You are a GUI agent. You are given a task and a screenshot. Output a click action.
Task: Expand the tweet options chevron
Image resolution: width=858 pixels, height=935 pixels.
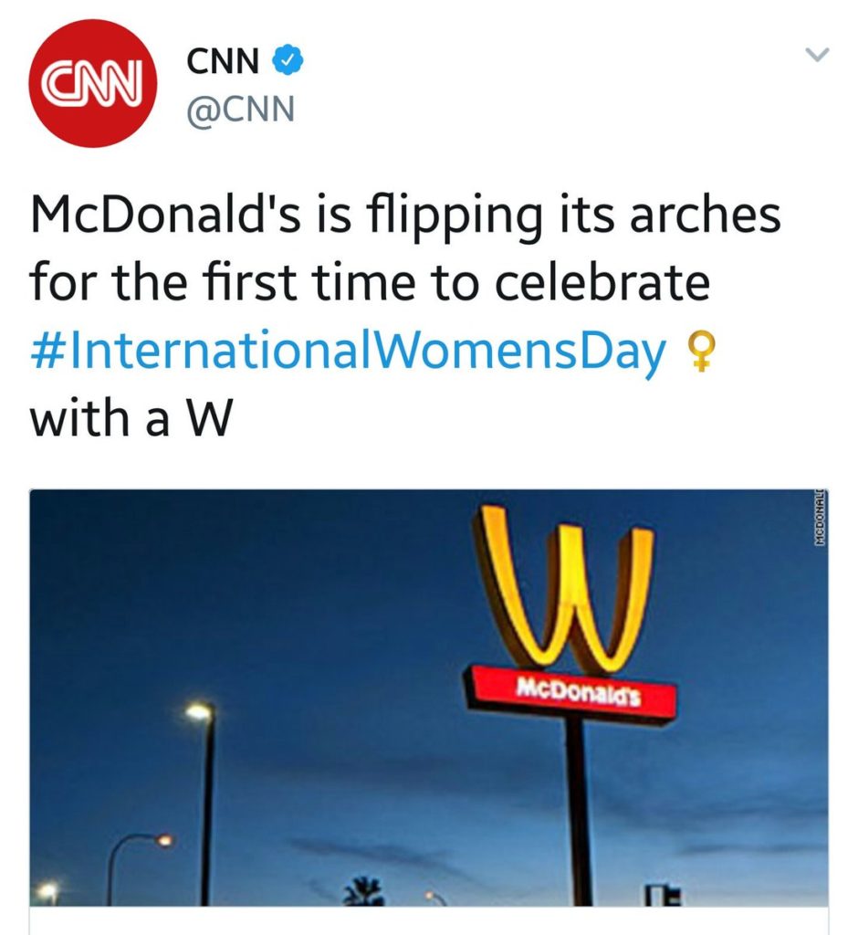pos(817,56)
